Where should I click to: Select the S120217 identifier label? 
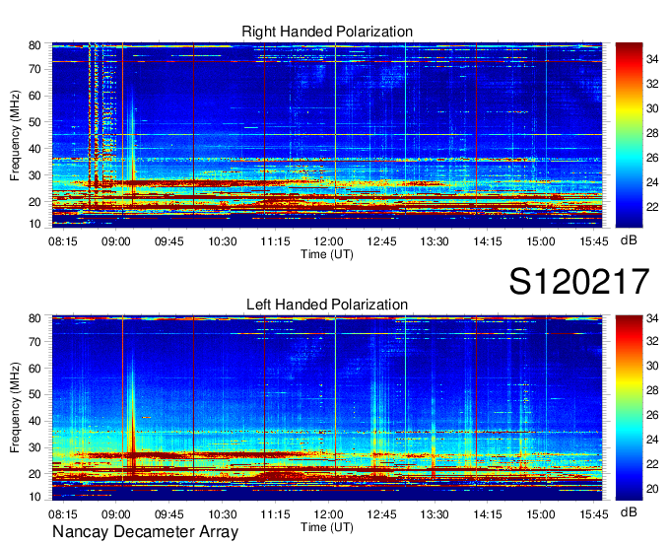579,281
